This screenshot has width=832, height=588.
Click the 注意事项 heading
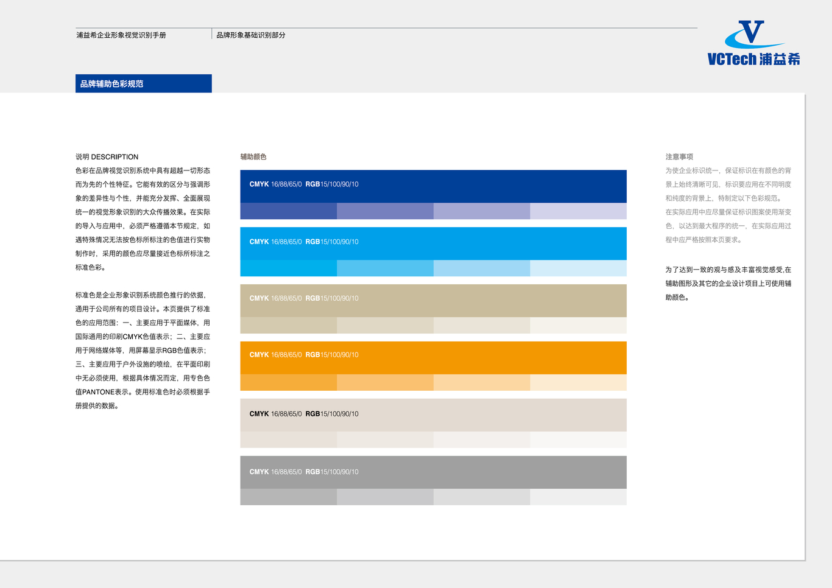(679, 157)
